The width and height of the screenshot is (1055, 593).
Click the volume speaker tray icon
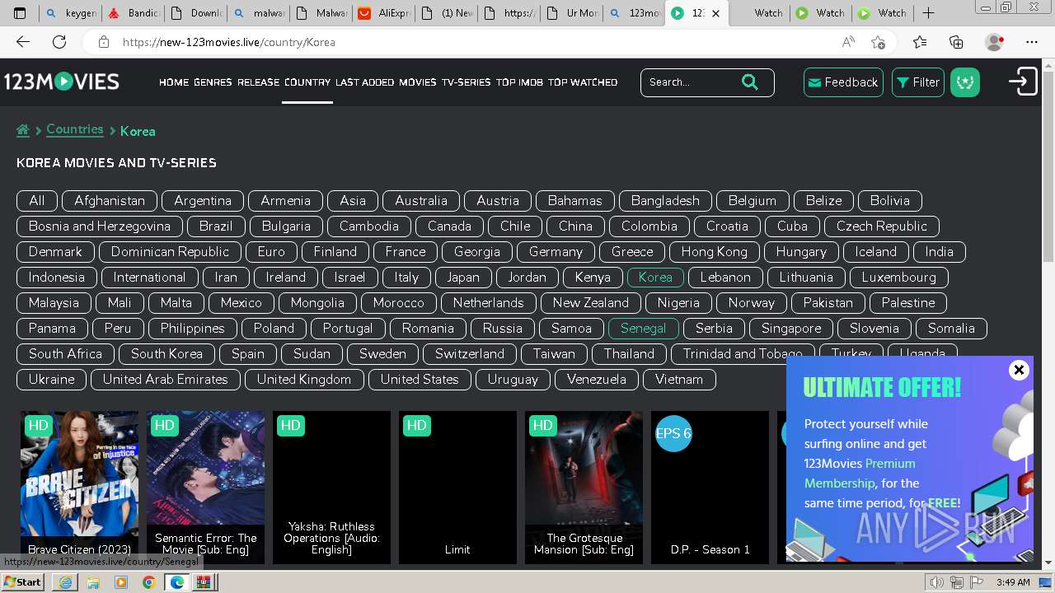point(937,582)
